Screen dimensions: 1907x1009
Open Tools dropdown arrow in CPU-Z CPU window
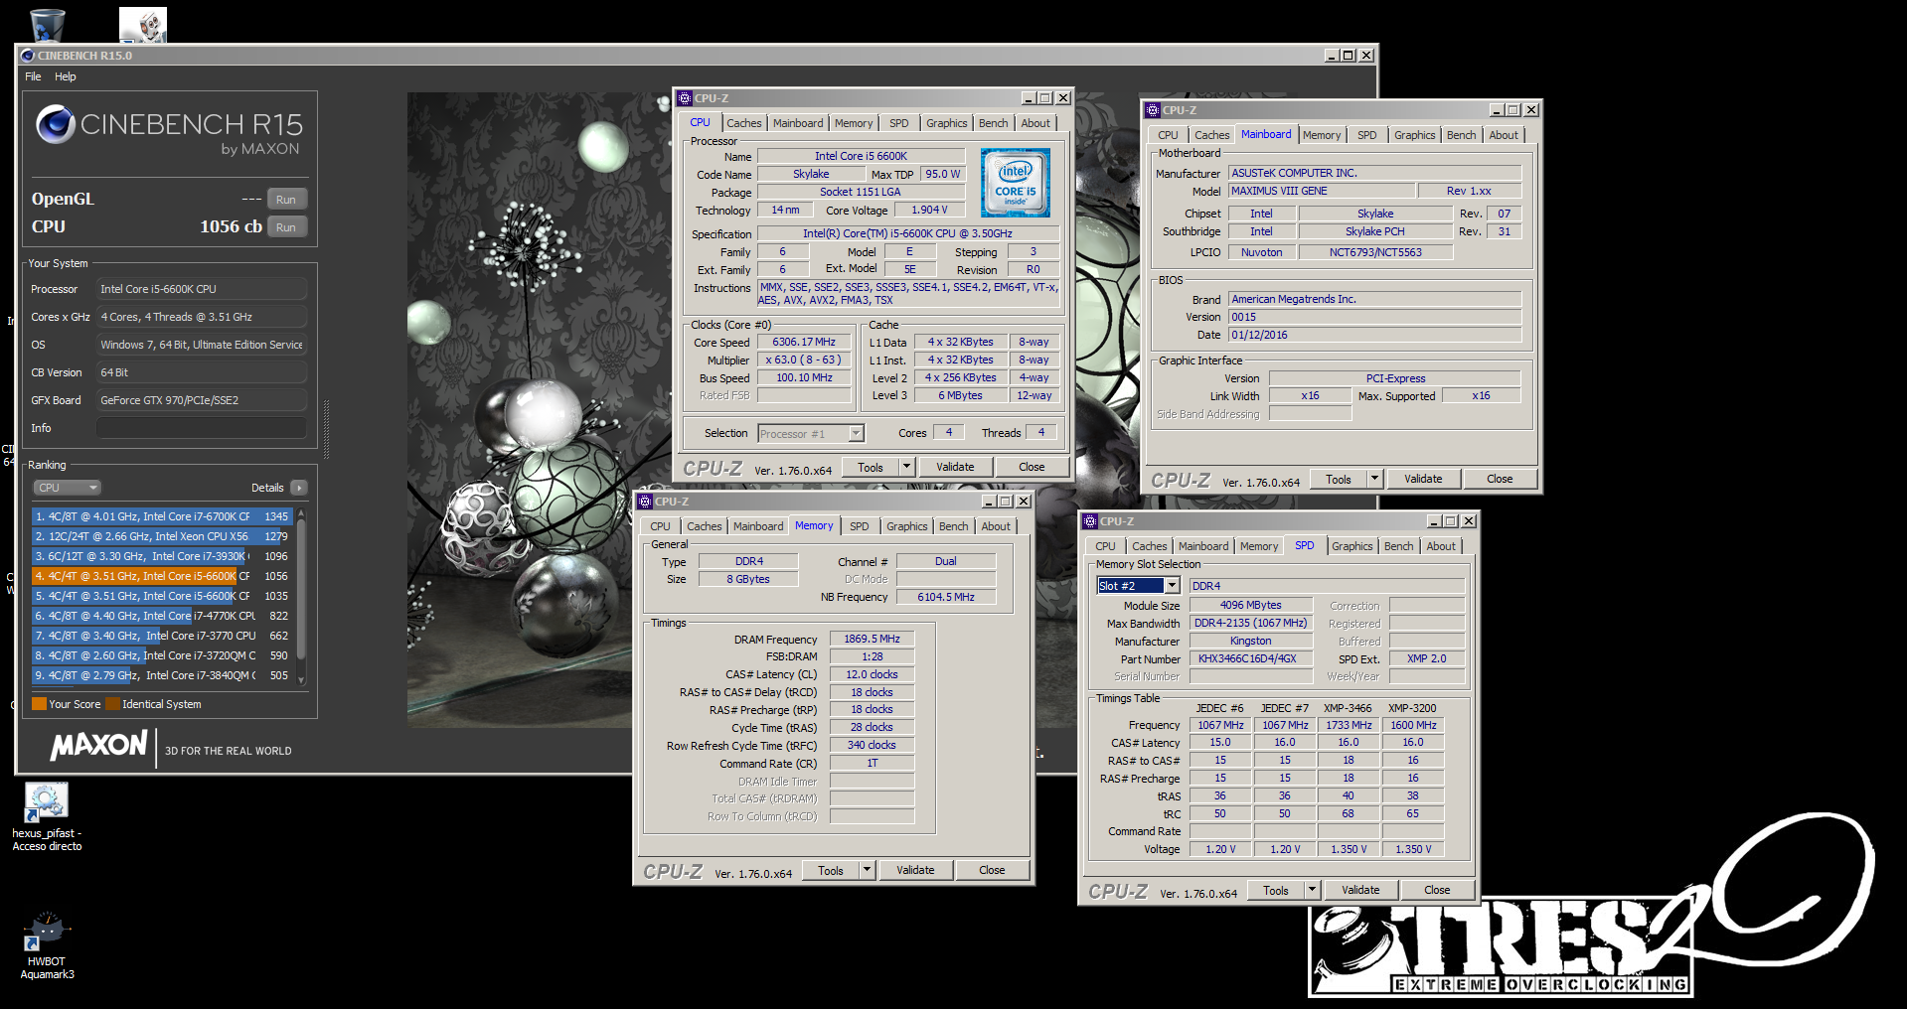(906, 467)
